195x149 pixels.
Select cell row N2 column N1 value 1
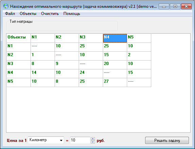(43, 56)
